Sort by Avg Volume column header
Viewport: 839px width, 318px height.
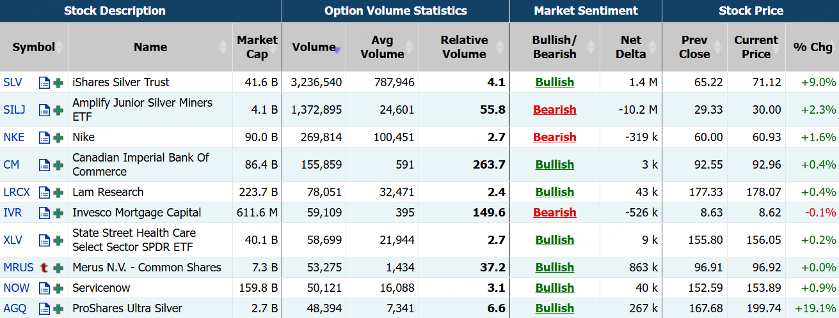coord(383,47)
